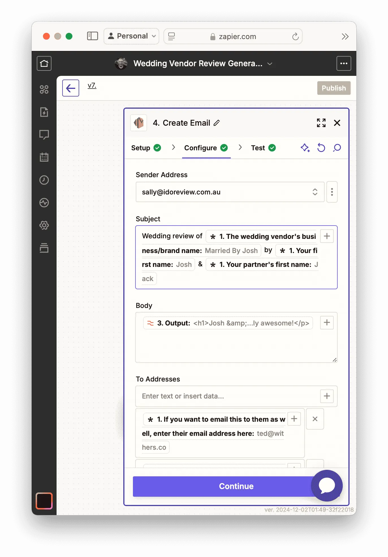
Task: Expand the step panel to full screen
Action: coord(321,123)
